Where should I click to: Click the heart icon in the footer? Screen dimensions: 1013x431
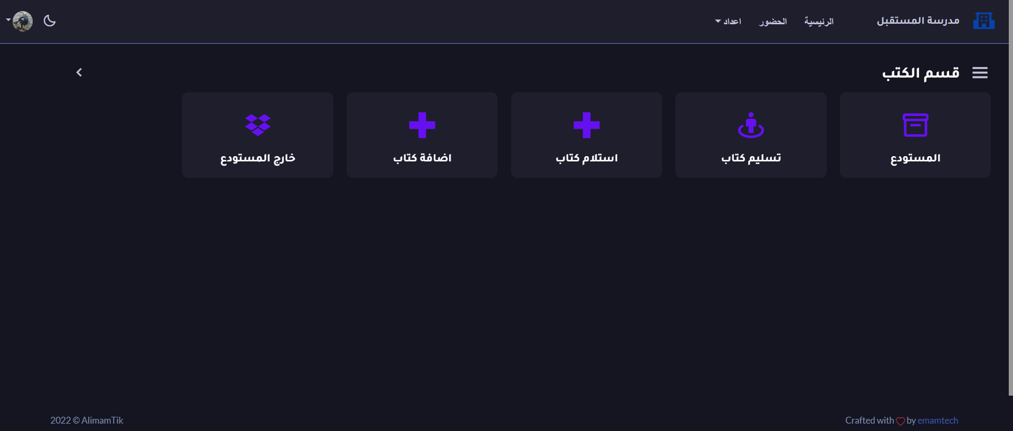pos(900,421)
